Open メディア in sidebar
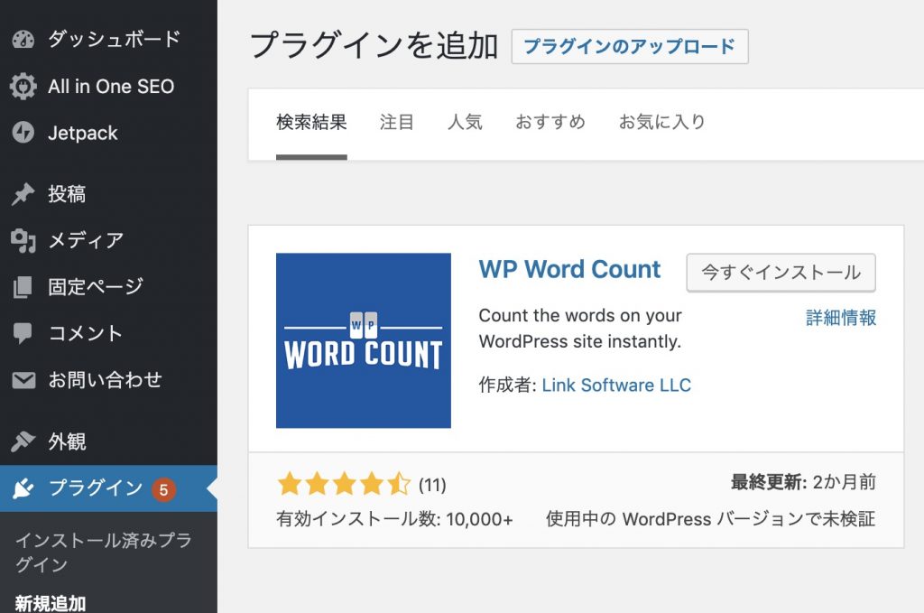 click(x=108, y=240)
